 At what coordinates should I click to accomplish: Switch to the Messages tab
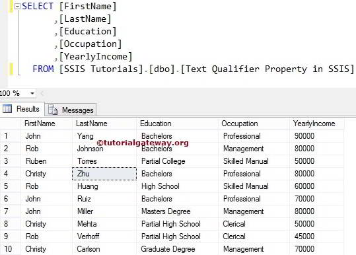click(71, 110)
